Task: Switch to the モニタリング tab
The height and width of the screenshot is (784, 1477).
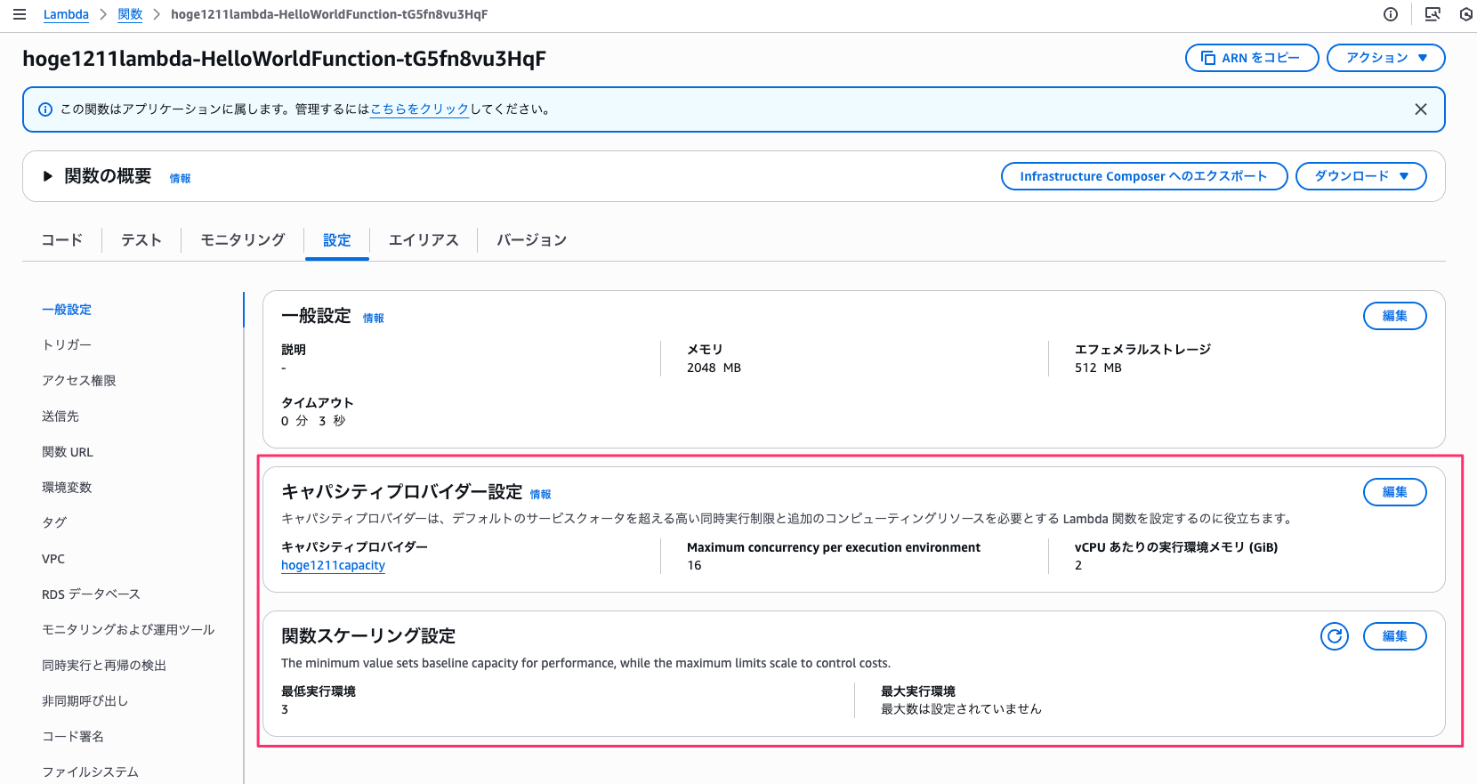Action: (242, 240)
